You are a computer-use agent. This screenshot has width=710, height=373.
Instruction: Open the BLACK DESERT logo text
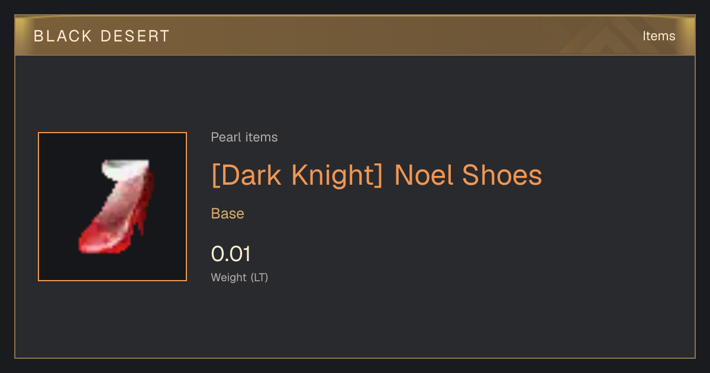tap(102, 36)
